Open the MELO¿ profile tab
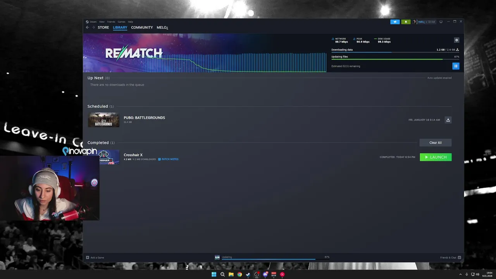Image resolution: width=496 pixels, height=279 pixels. (x=162, y=28)
